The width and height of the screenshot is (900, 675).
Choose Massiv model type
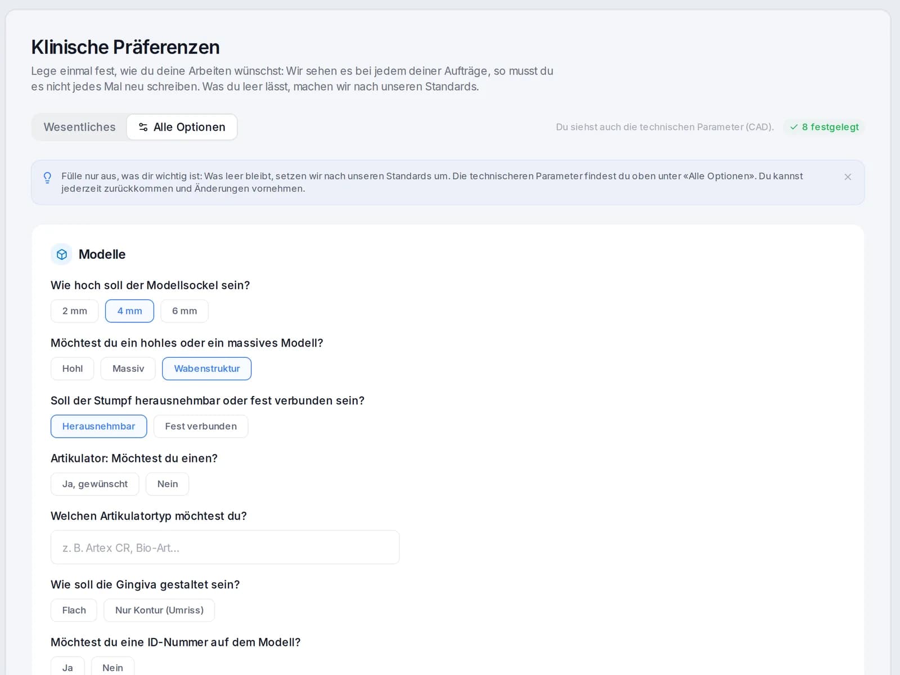[x=128, y=368]
